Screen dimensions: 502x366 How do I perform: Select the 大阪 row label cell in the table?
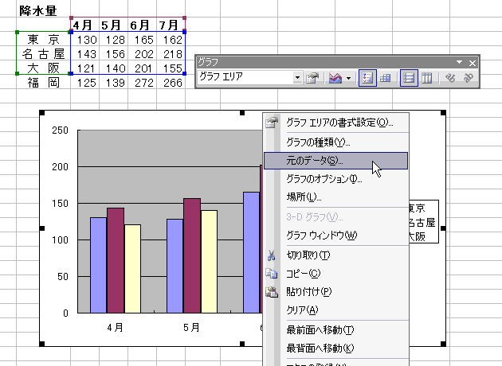pos(43,68)
